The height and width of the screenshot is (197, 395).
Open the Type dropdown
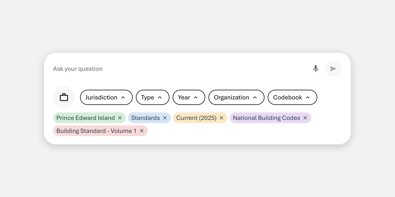[153, 97]
